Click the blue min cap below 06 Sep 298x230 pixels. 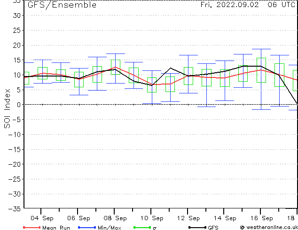[79, 95]
